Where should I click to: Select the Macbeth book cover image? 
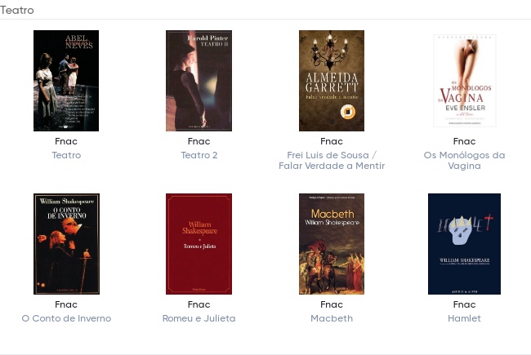point(332,244)
